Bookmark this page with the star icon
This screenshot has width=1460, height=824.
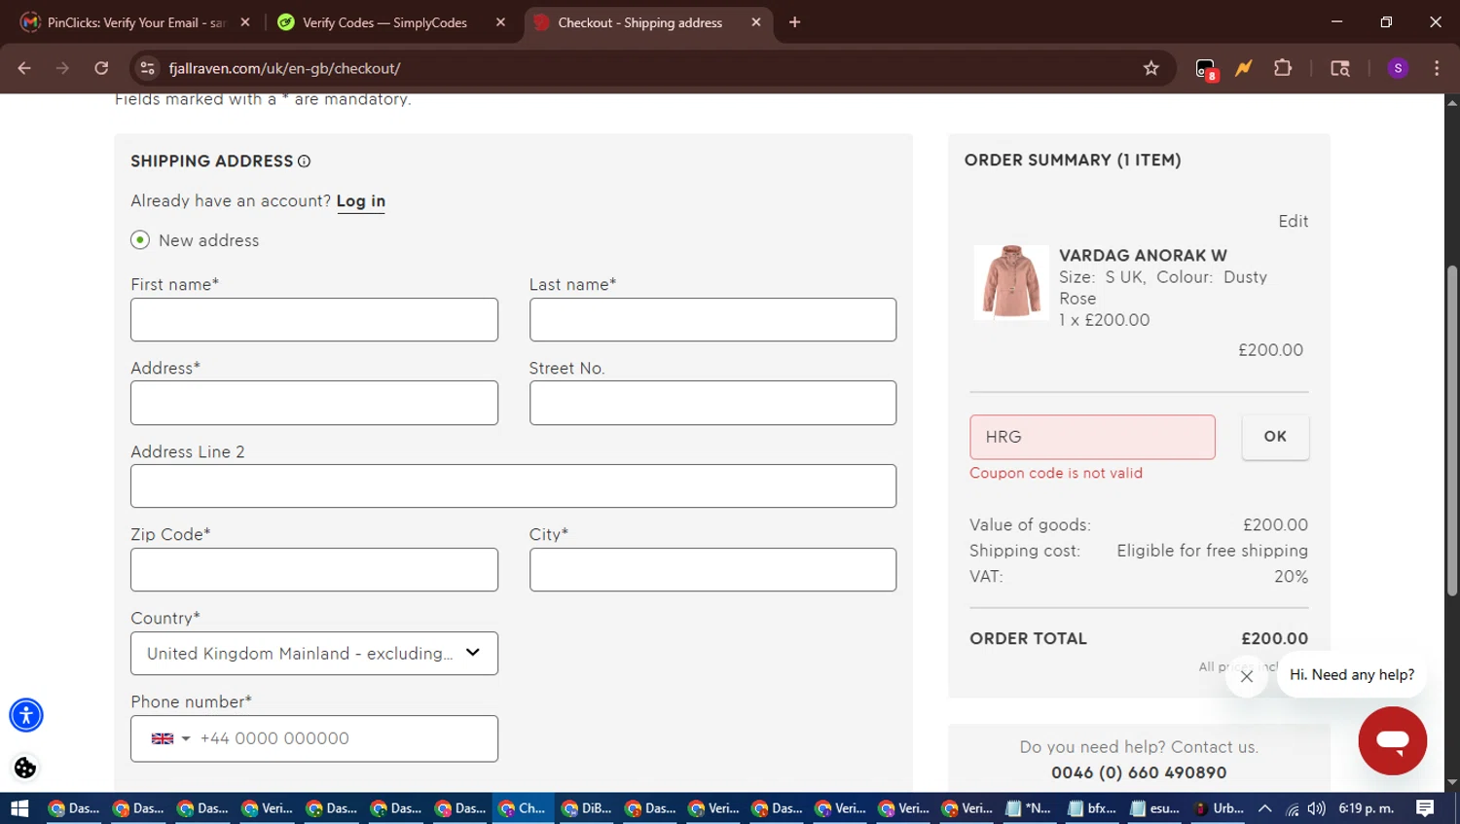(x=1151, y=68)
